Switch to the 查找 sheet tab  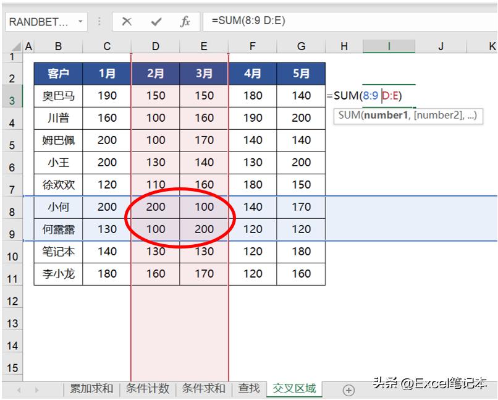249,390
